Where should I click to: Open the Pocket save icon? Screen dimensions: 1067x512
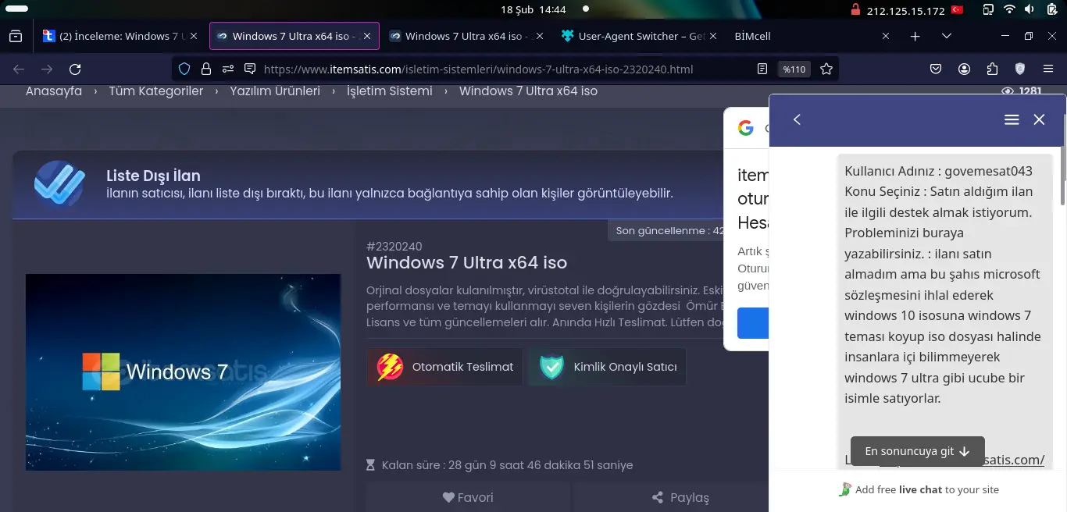click(936, 69)
